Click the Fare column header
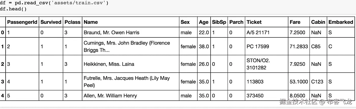This screenshot has height=109, width=356. [x=295, y=22]
